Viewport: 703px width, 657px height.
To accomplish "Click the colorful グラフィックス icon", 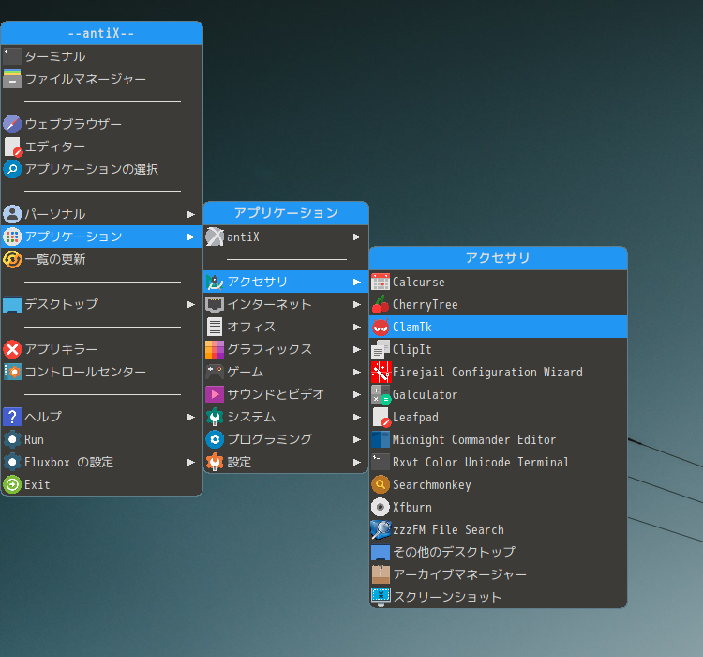I will [x=215, y=349].
